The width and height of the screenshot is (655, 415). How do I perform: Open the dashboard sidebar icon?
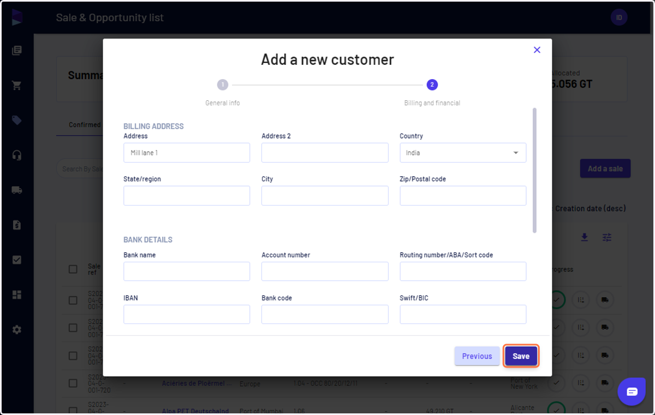pos(17,295)
